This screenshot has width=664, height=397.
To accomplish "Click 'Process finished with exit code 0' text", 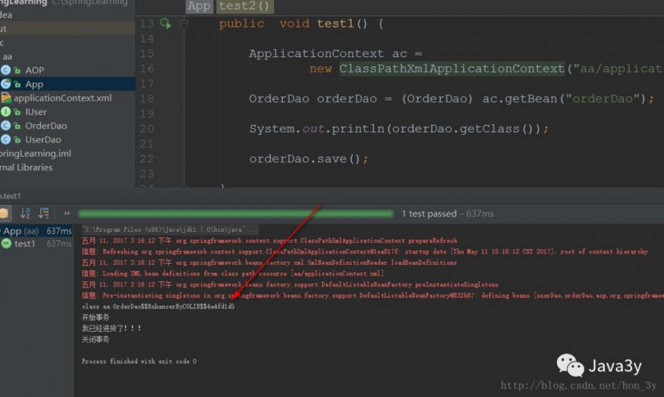I will coord(139,361).
